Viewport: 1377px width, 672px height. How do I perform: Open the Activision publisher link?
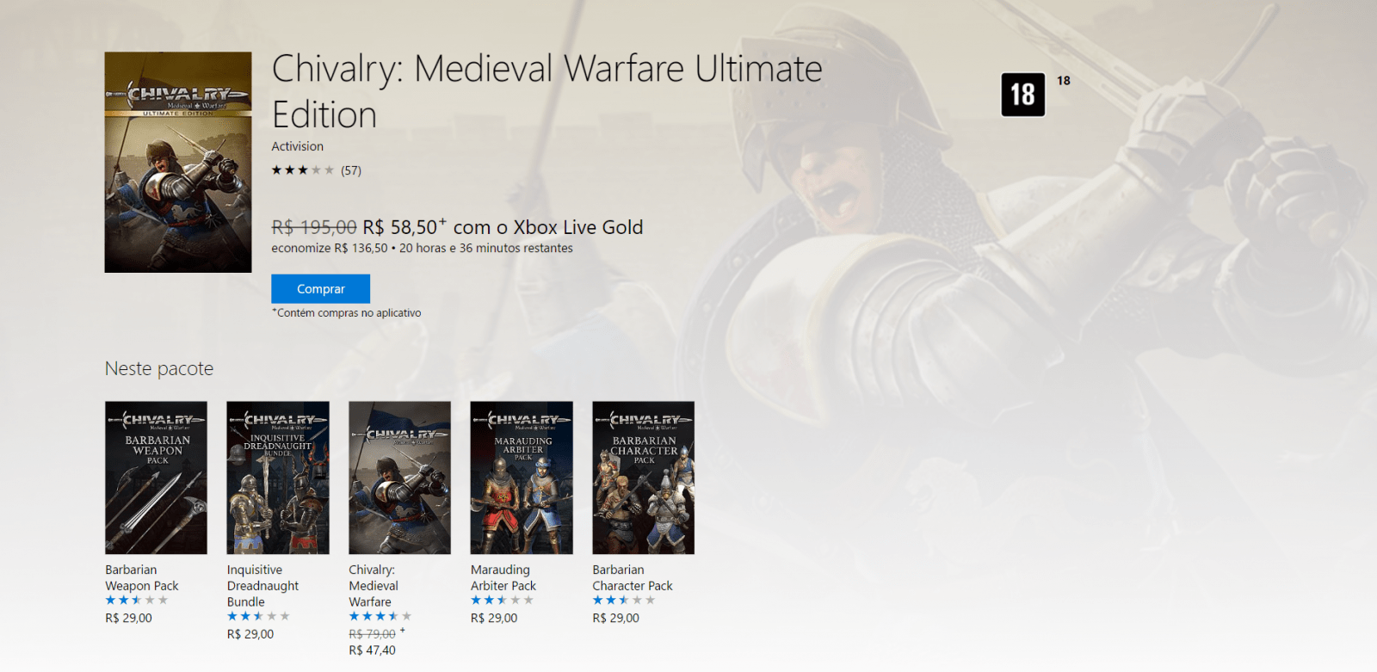point(298,146)
